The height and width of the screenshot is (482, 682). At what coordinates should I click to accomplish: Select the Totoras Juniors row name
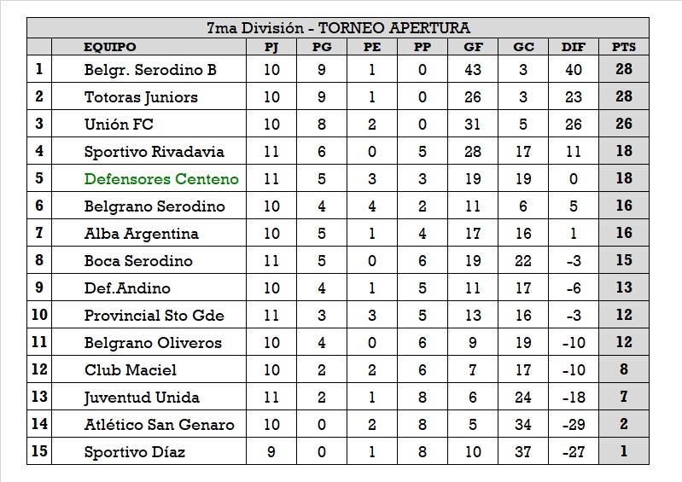coord(141,97)
